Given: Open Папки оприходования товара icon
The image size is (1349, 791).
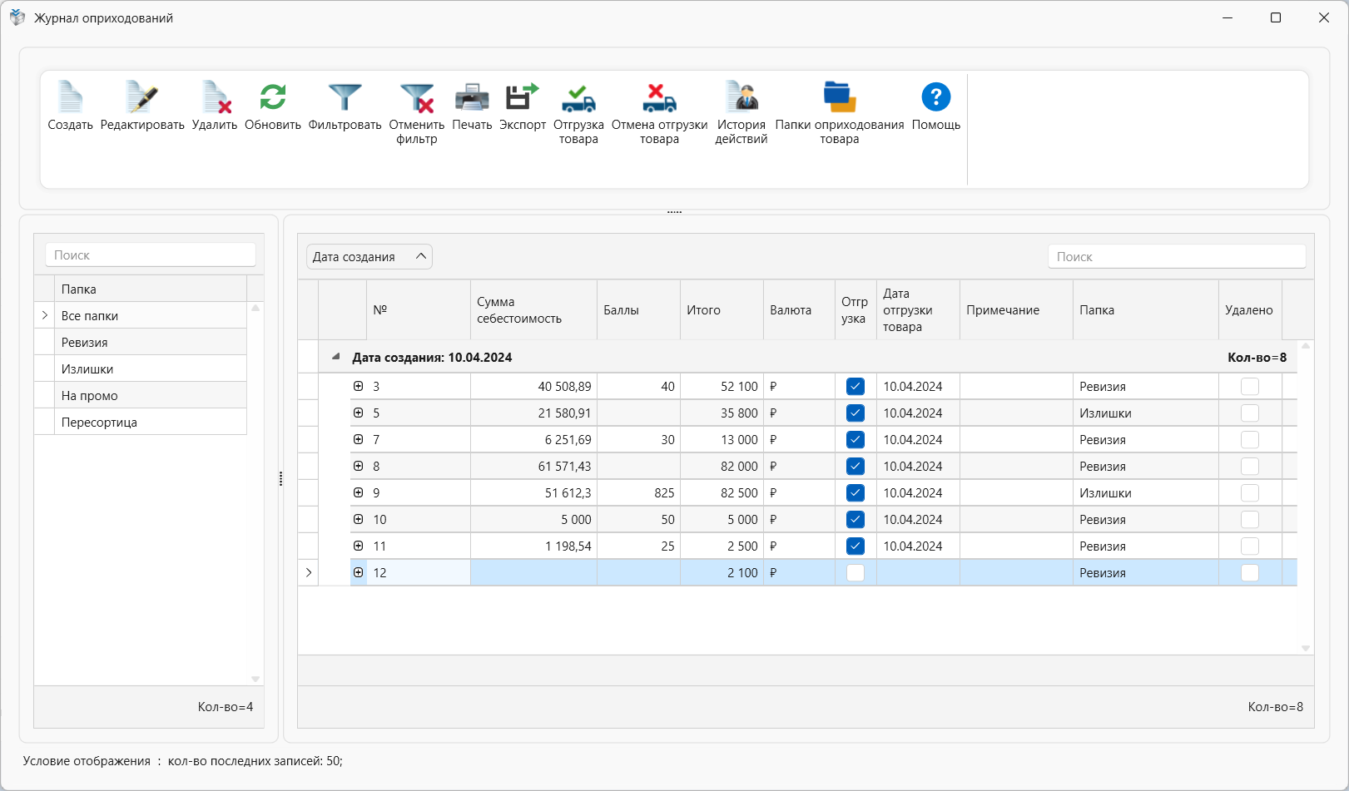Looking at the screenshot, I should click(840, 97).
